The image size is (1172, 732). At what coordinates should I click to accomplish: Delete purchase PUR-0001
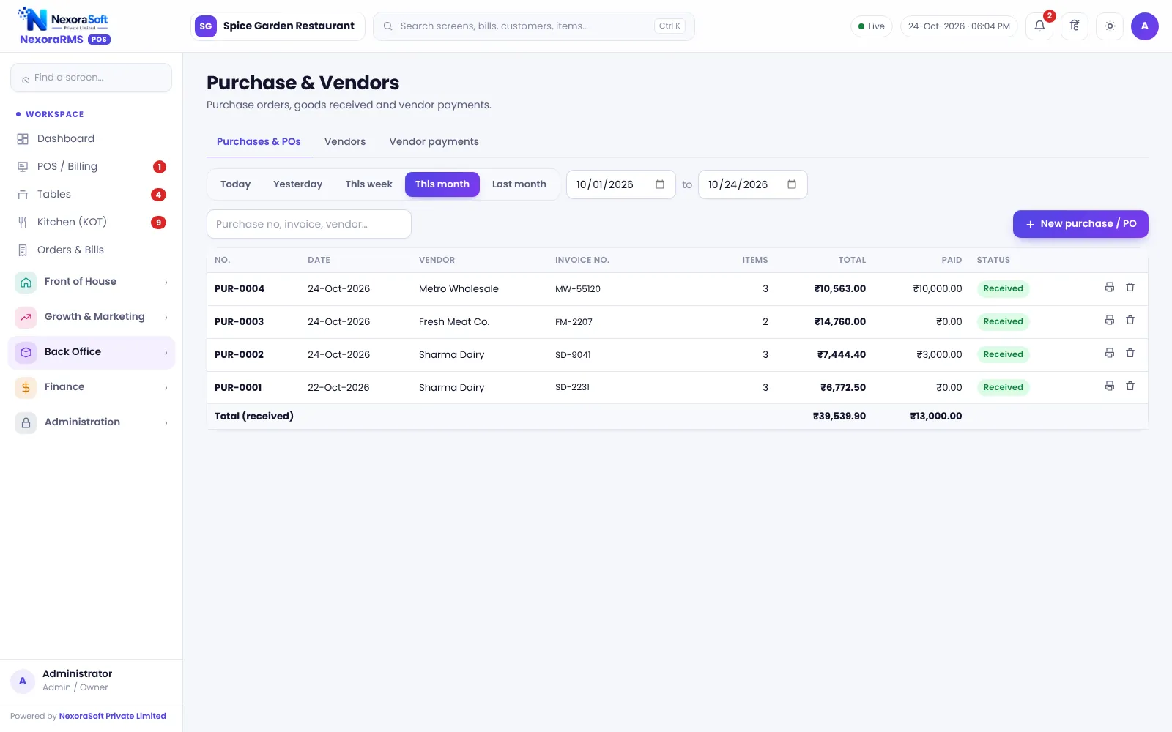[1130, 386]
